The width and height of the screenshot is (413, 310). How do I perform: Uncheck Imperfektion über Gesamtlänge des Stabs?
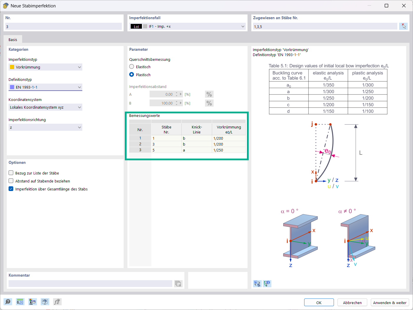(x=11, y=189)
